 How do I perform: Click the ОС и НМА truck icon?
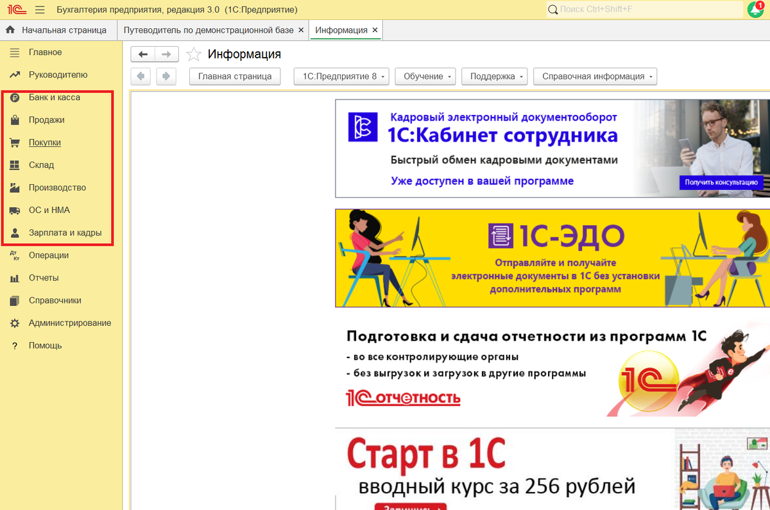click(15, 210)
